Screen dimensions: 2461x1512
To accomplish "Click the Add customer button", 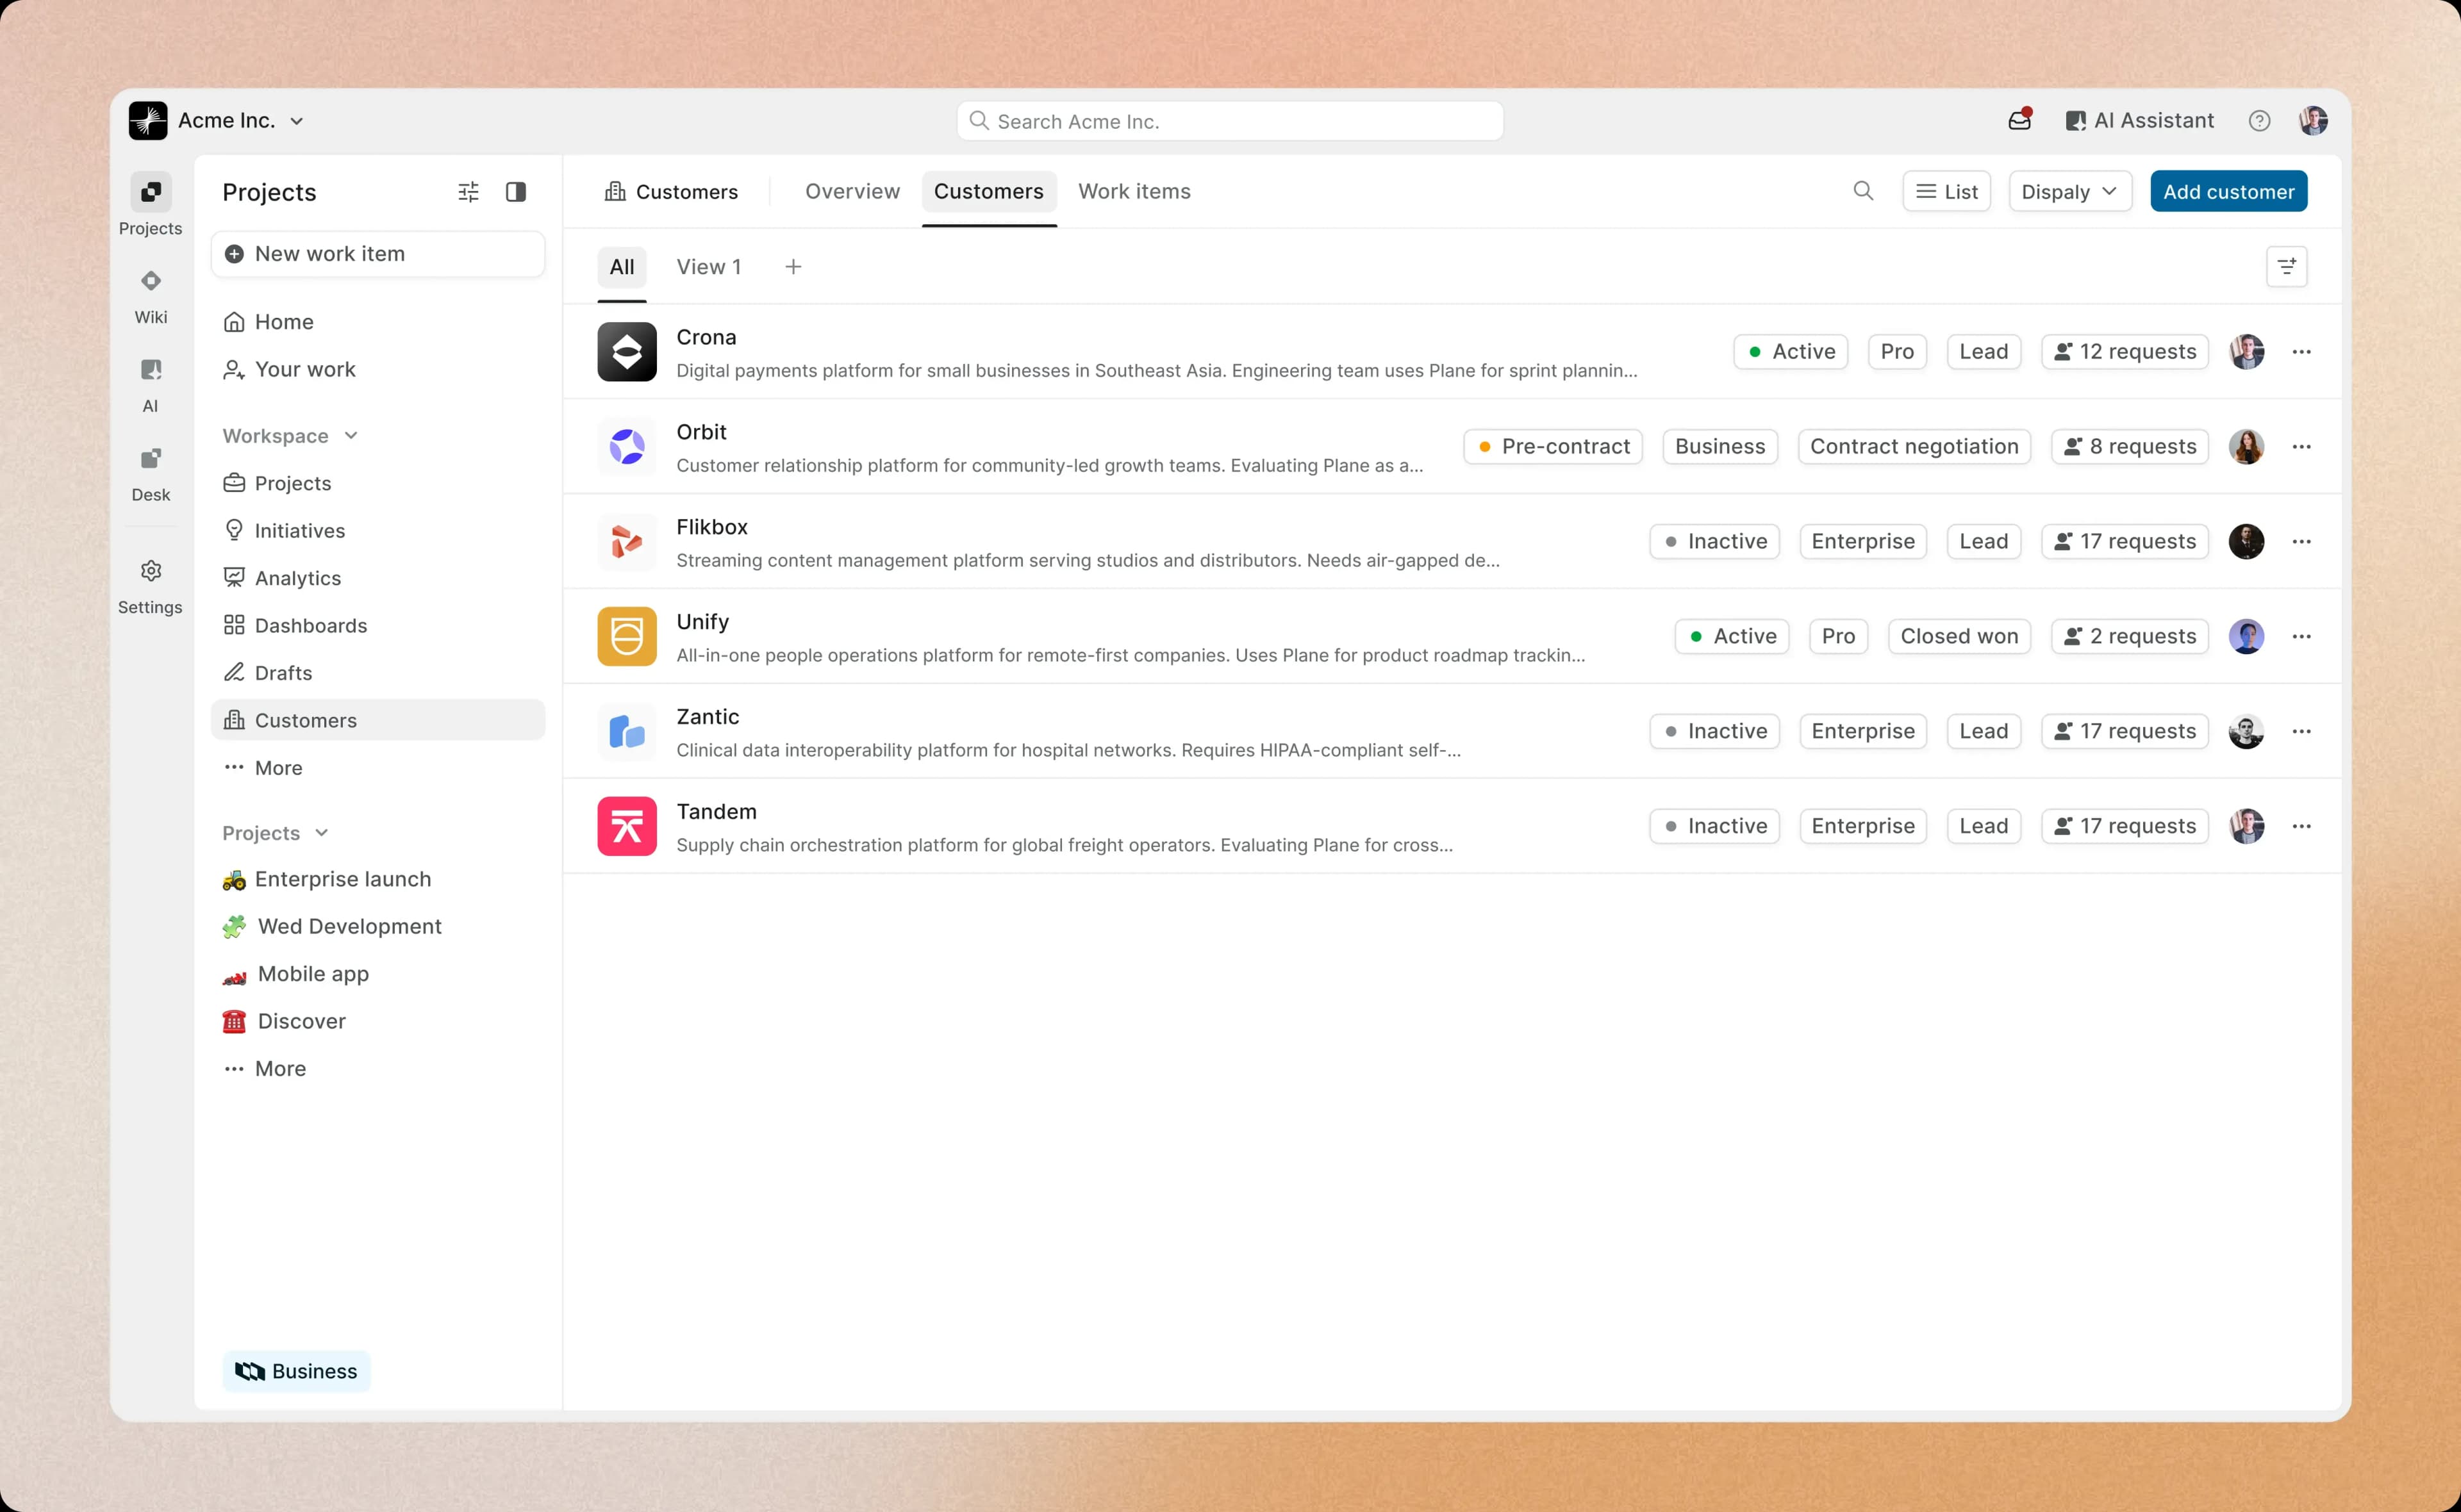I will pos(2228,191).
